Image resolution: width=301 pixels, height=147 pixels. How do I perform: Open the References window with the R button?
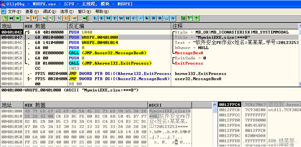point(160,18)
